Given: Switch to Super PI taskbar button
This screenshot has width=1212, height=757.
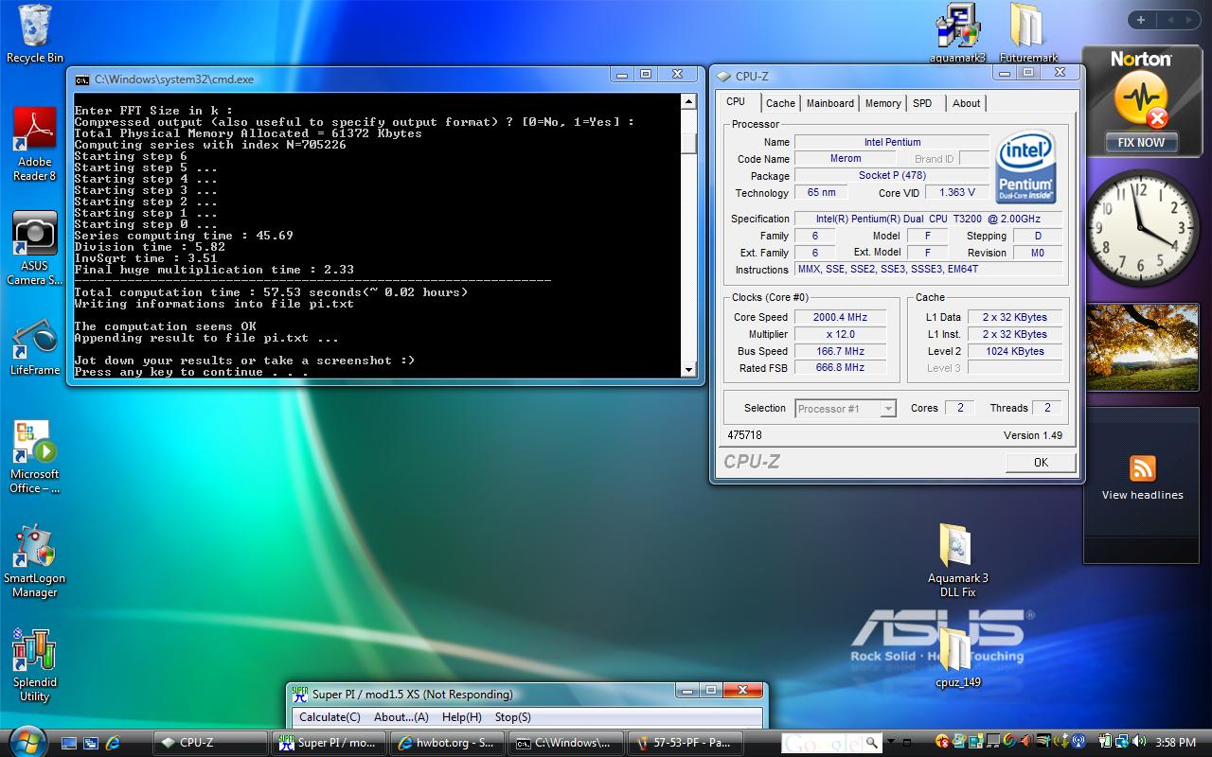Looking at the screenshot, I should (329, 743).
